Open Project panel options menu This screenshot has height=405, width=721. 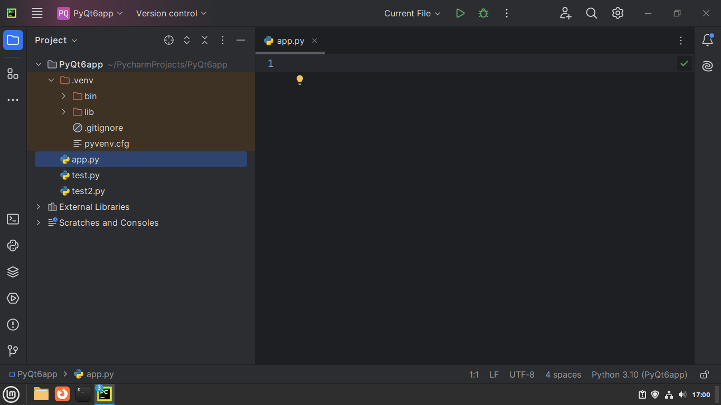[x=223, y=40]
